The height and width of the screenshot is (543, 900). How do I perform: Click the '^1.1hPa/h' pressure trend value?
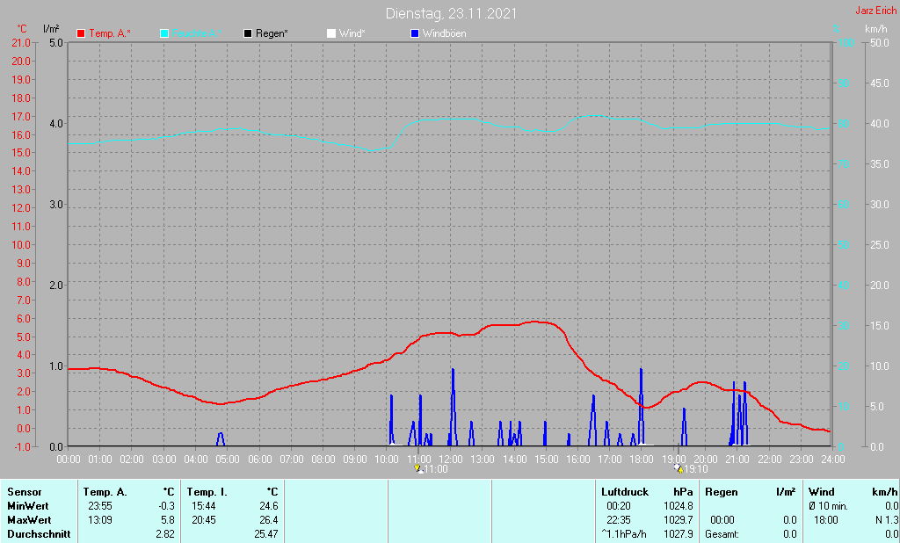coord(624,534)
